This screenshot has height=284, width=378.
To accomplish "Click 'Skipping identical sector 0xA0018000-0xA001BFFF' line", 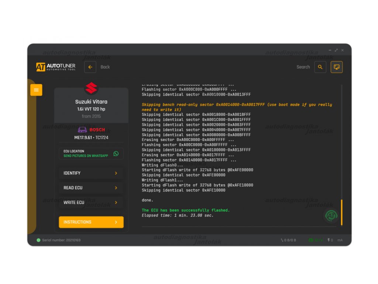I will tap(196, 115).
